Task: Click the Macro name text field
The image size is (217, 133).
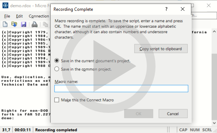Action: [121, 88]
